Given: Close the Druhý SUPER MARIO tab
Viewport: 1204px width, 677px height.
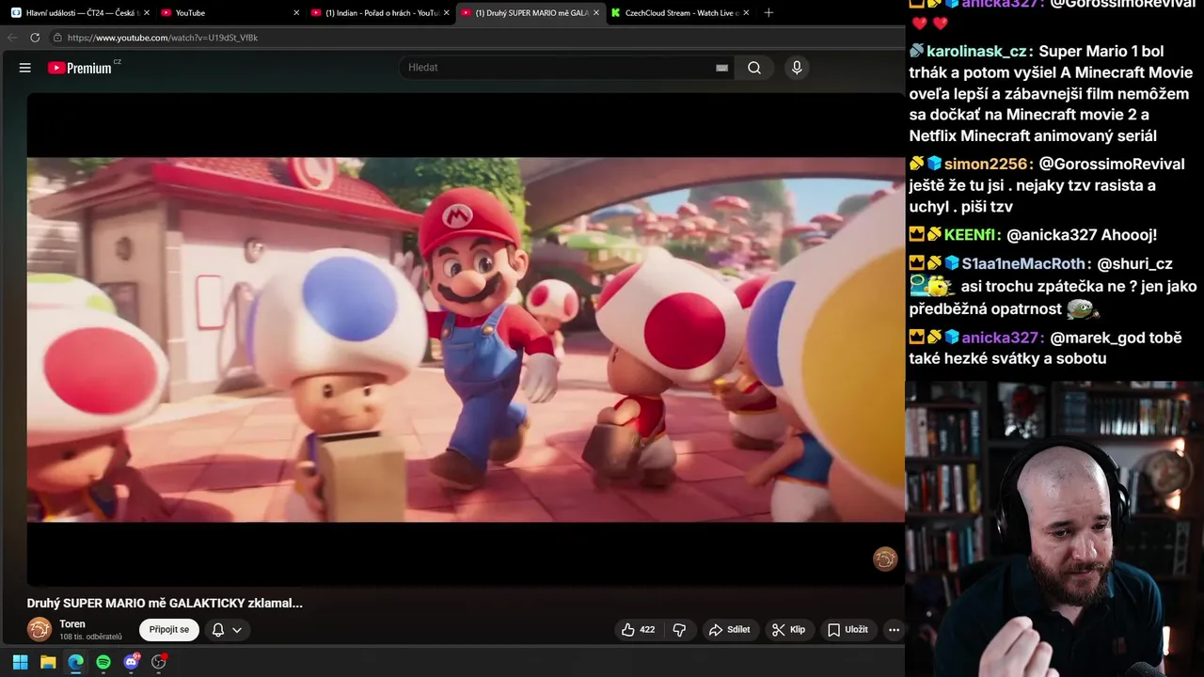Looking at the screenshot, I should pyautogui.click(x=596, y=13).
